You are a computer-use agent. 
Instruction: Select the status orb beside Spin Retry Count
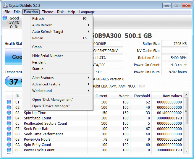coord(9,145)
